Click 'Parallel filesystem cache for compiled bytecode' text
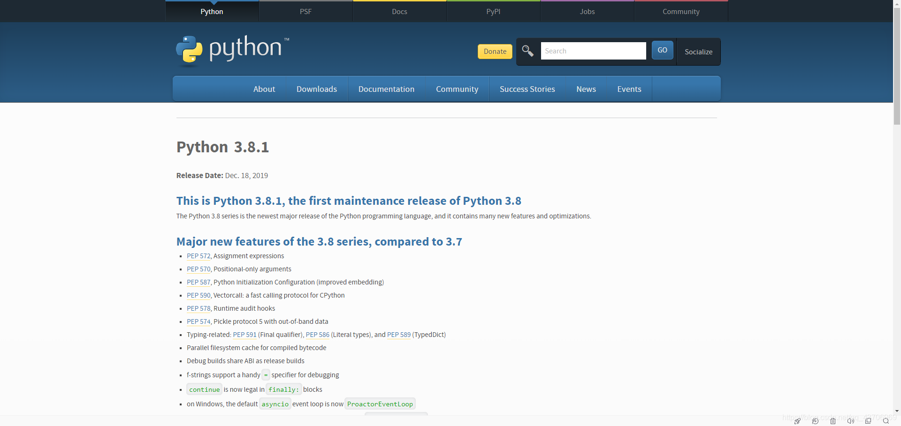Viewport: 901px width, 426px height. pyautogui.click(x=256, y=348)
